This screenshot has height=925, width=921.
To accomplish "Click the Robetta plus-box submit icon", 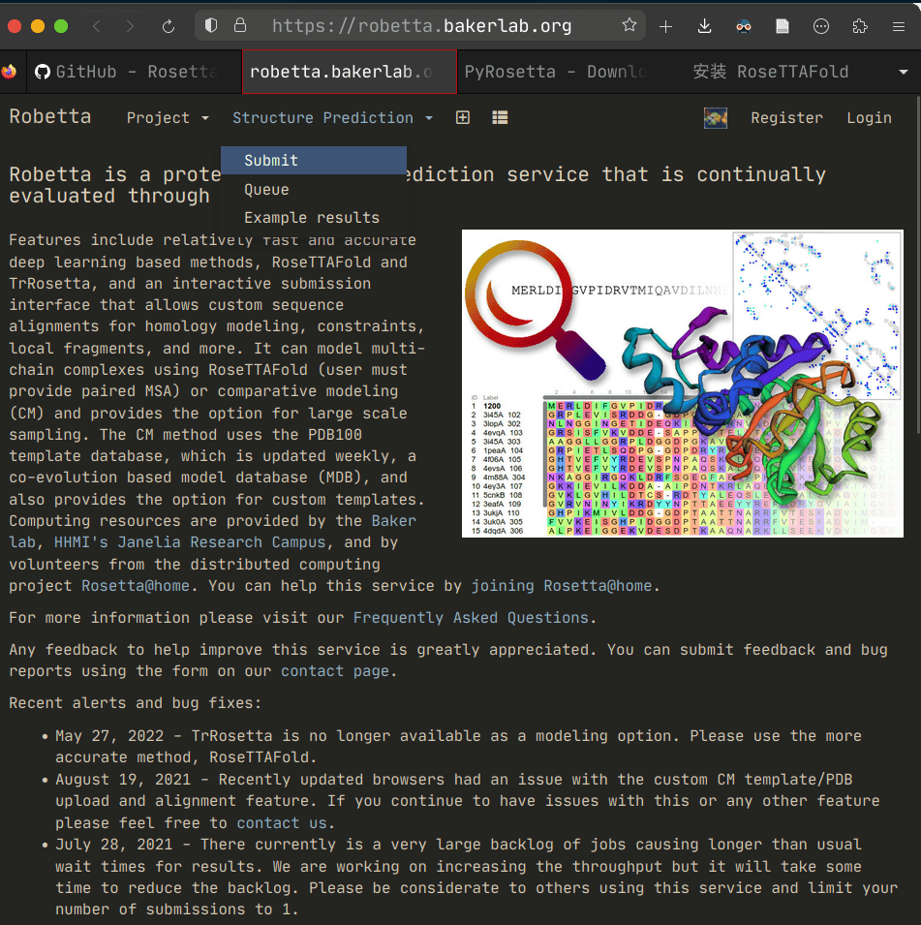I will pyautogui.click(x=463, y=117).
